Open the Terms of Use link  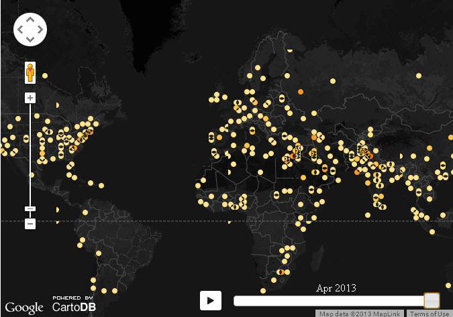point(430,314)
